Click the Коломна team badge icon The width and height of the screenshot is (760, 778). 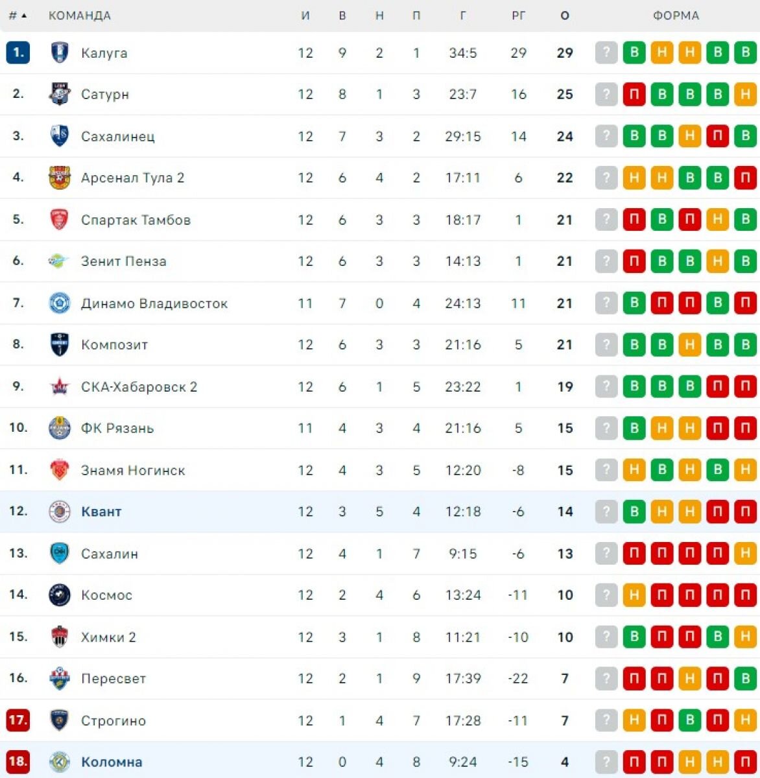click(60, 762)
